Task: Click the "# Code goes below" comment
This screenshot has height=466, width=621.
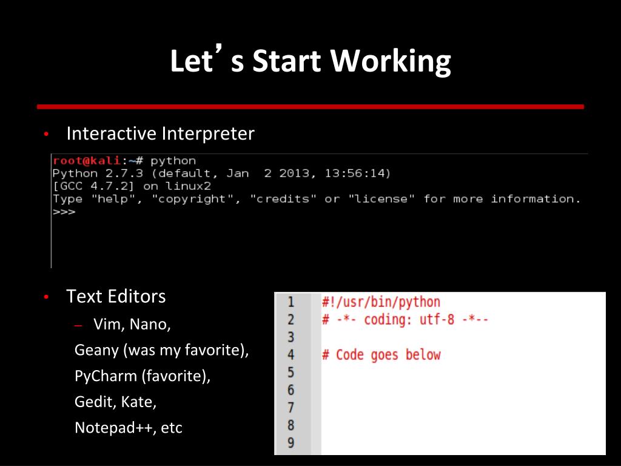Action: 381,354
